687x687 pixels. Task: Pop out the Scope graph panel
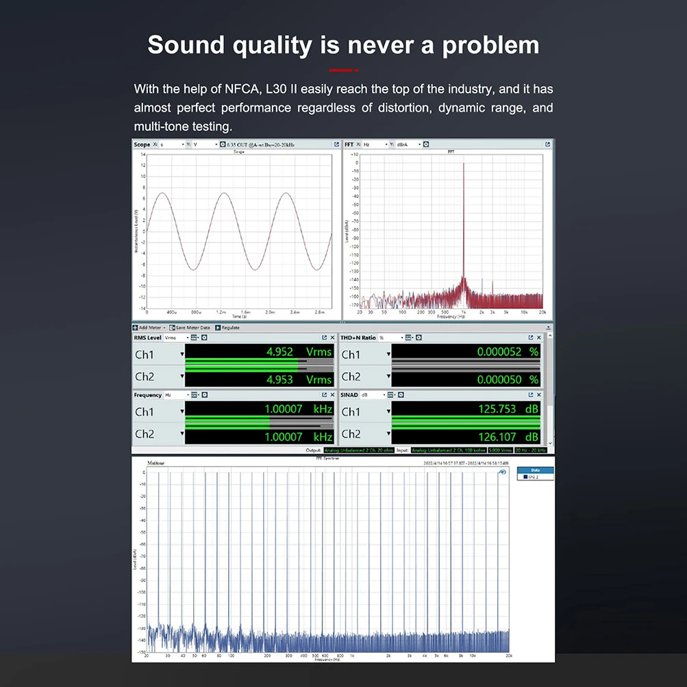pos(336,144)
